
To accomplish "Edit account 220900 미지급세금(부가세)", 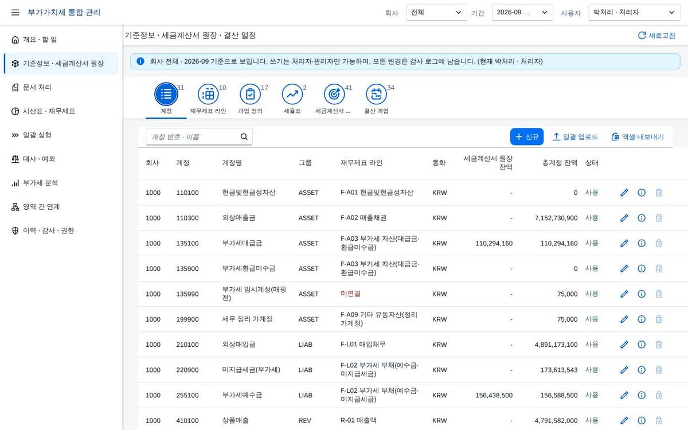I will click(624, 370).
